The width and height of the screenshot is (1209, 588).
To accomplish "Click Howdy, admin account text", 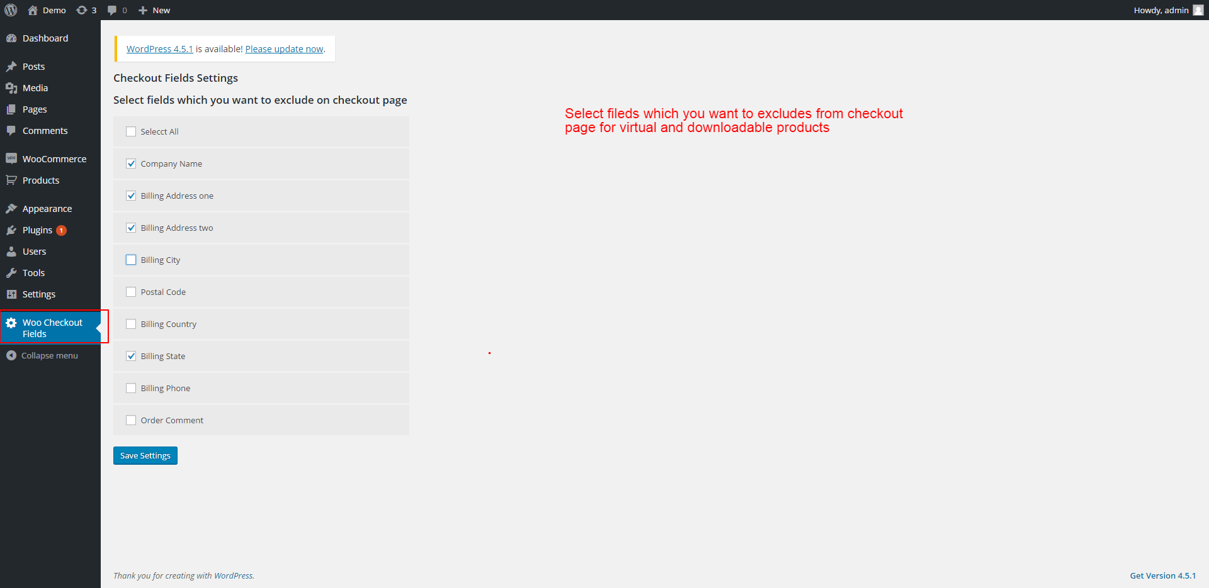I will click(1161, 10).
